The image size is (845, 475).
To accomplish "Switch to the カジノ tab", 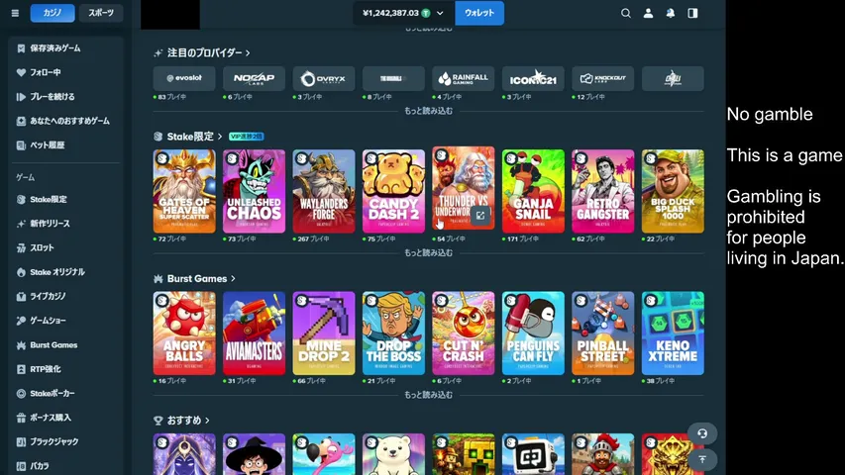I will (x=53, y=13).
